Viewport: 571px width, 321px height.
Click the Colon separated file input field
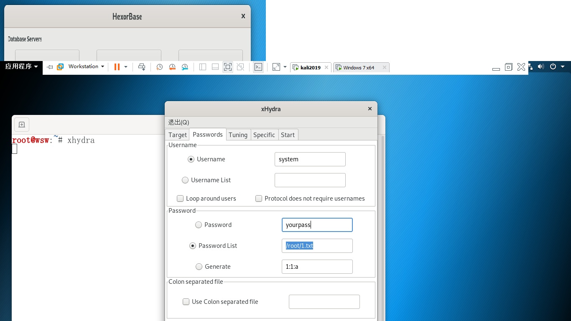pos(324,302)
